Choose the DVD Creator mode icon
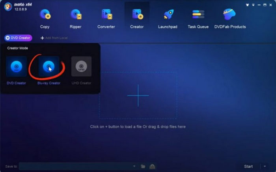The image size is (276, 172). [x=17, y=66]
